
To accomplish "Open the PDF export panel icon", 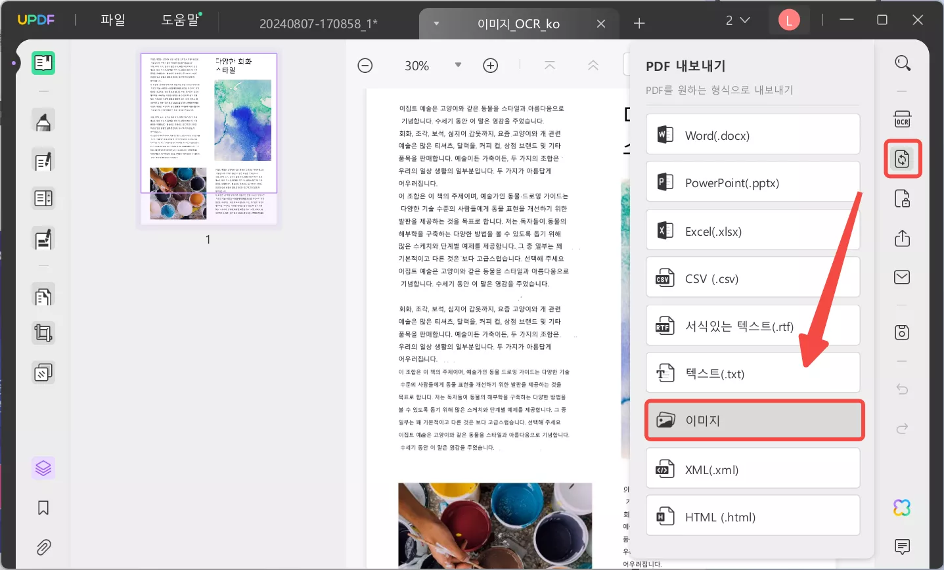I will pos(903,158).
